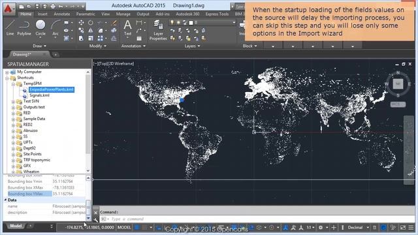Add a new drawing tab with plus button
Image resolution: width=418 pixels, height=235 pixels.
pyautogui.click(x=56, y=55)
